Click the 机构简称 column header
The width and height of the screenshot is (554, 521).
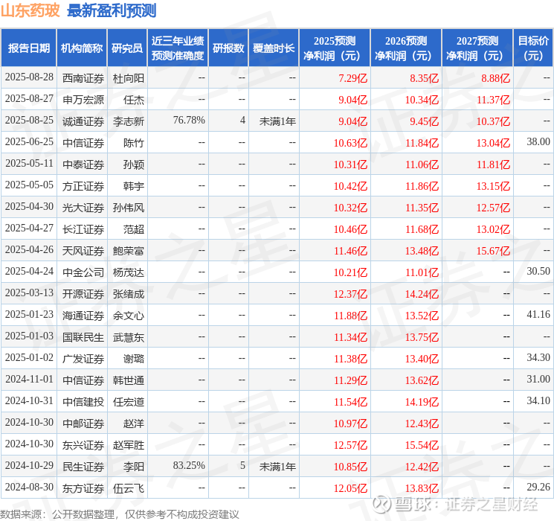tap(82, 48)
